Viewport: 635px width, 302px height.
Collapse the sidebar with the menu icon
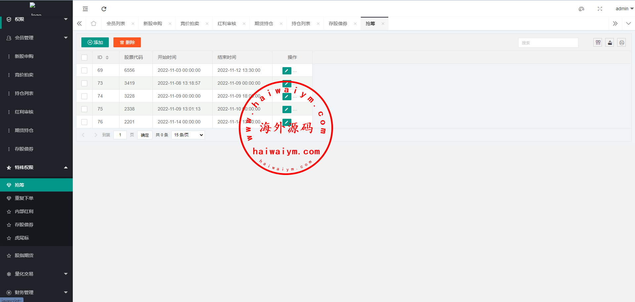pos(85,9)
